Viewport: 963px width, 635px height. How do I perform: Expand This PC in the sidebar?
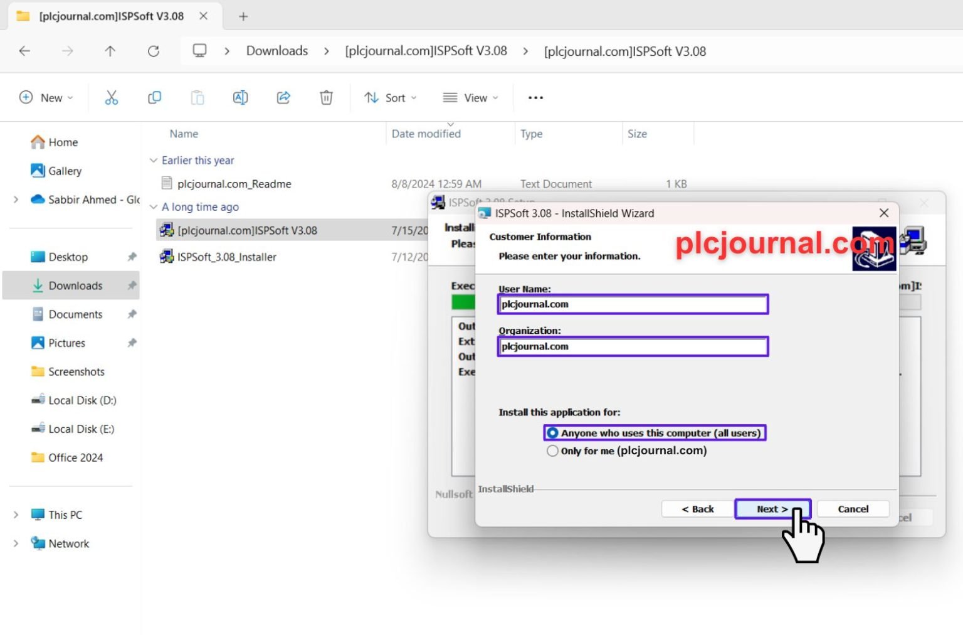(16, 515)
